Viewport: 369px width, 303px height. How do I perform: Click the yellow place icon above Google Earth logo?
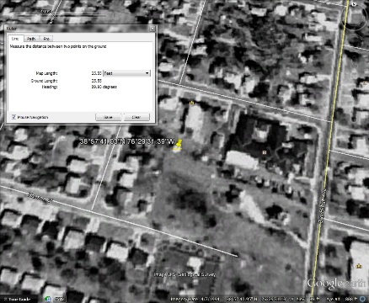pyautogui.click(x=359, y=265)
